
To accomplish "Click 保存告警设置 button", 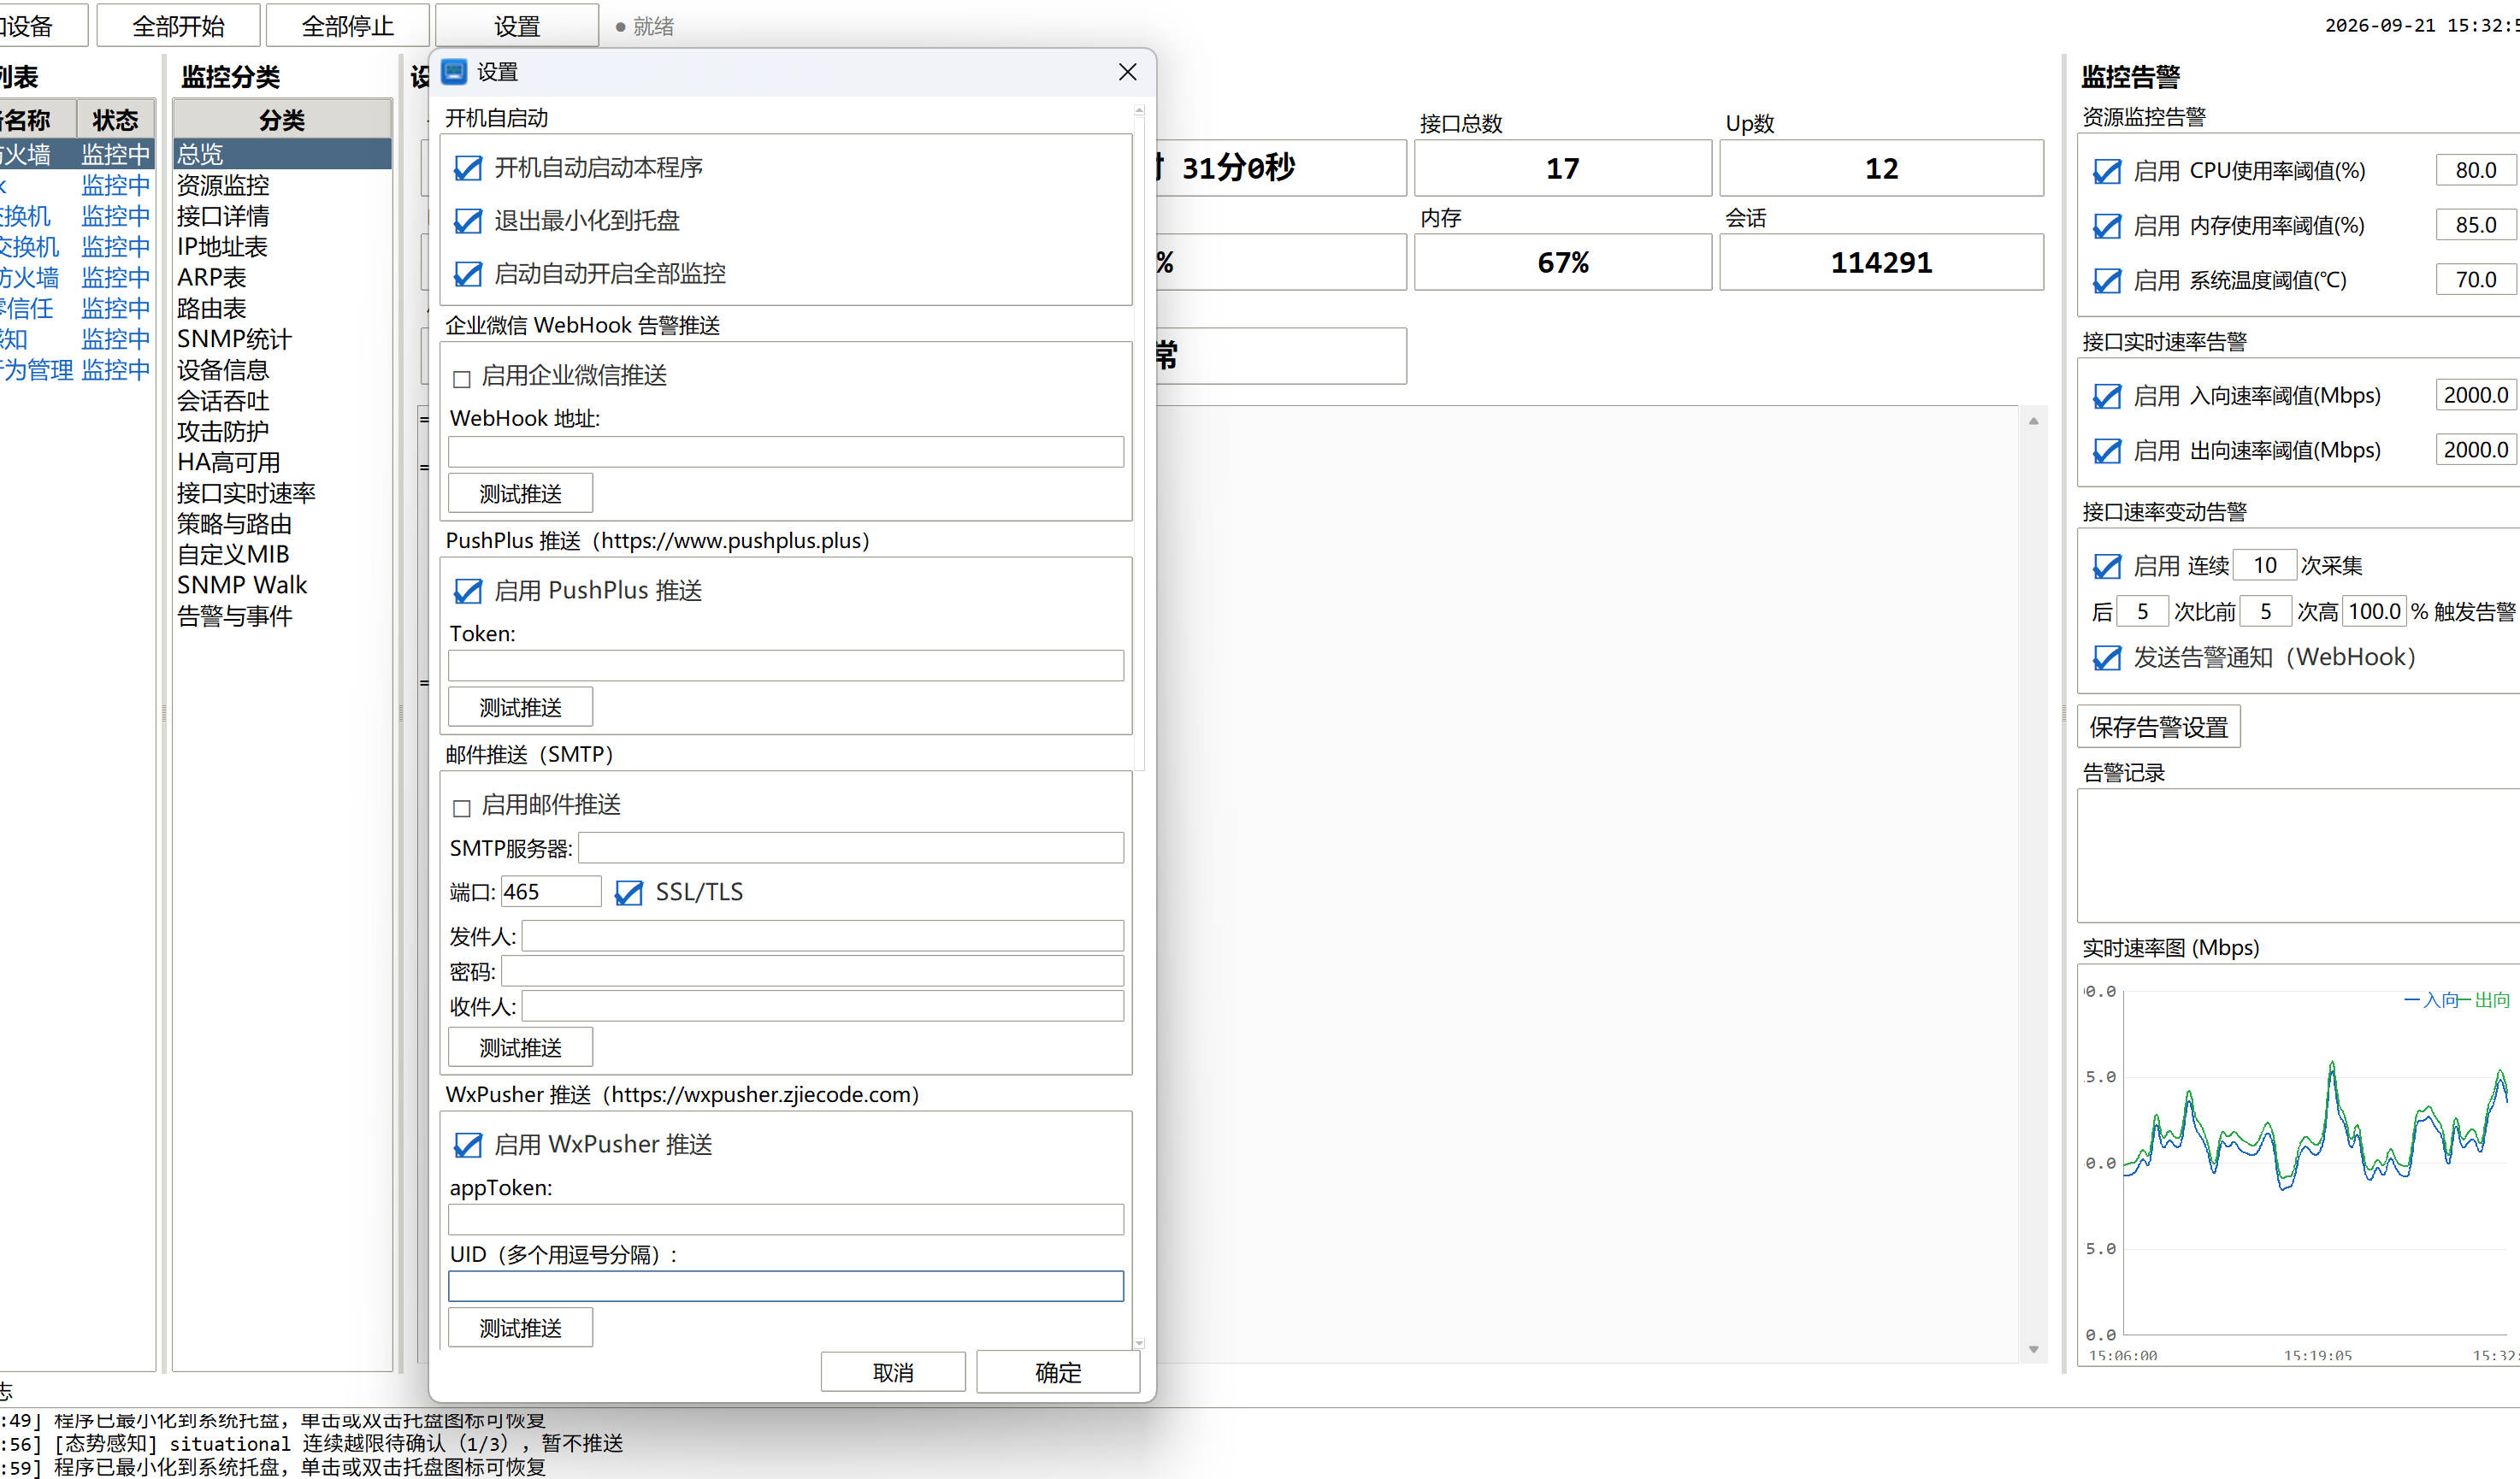I will (x=2159, y=727).
